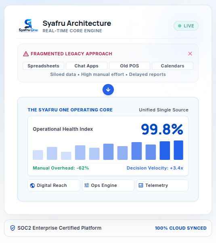Image resolution: width=216 pixels, height=243 pixels.
Task: Click the blue down arrow circle
Action: point(108,90)
